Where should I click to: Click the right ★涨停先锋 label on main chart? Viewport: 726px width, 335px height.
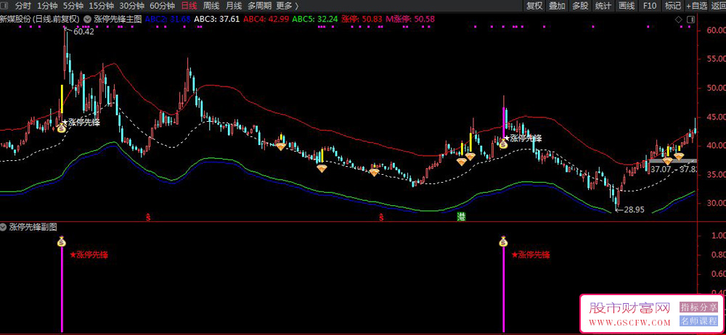[523, 138]
